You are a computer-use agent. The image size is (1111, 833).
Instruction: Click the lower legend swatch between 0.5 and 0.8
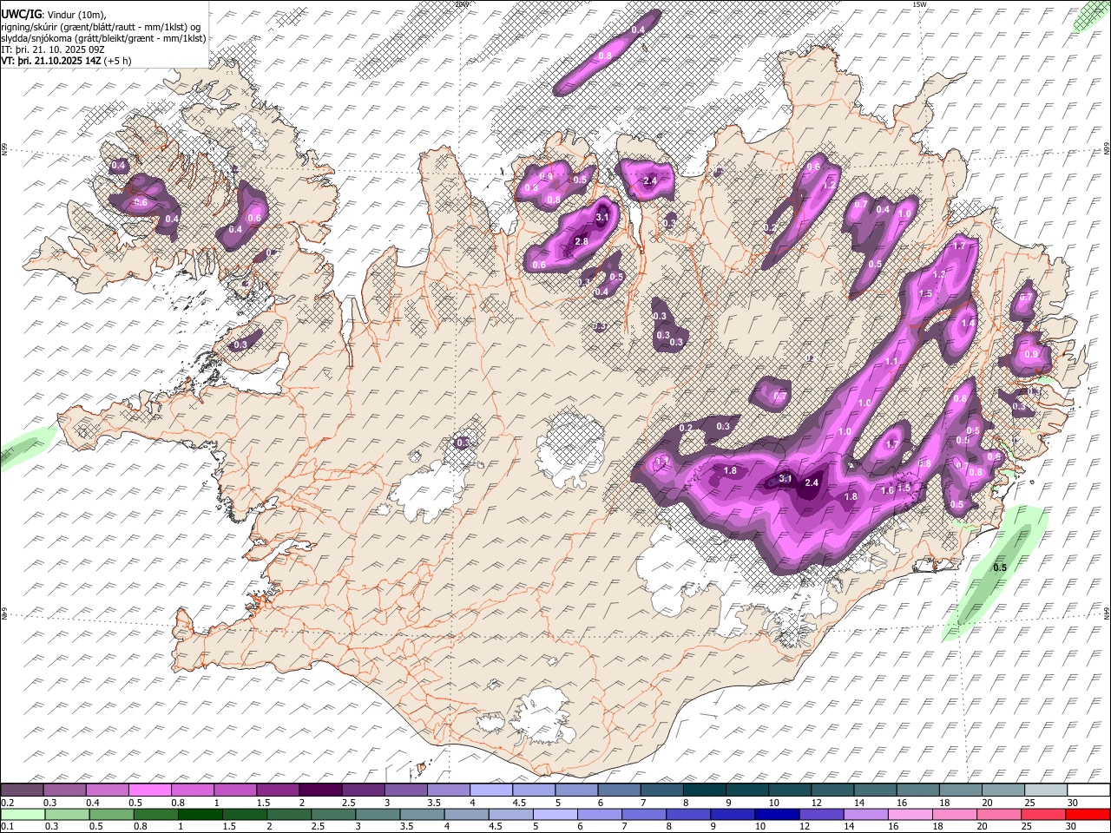pos(111,814)
